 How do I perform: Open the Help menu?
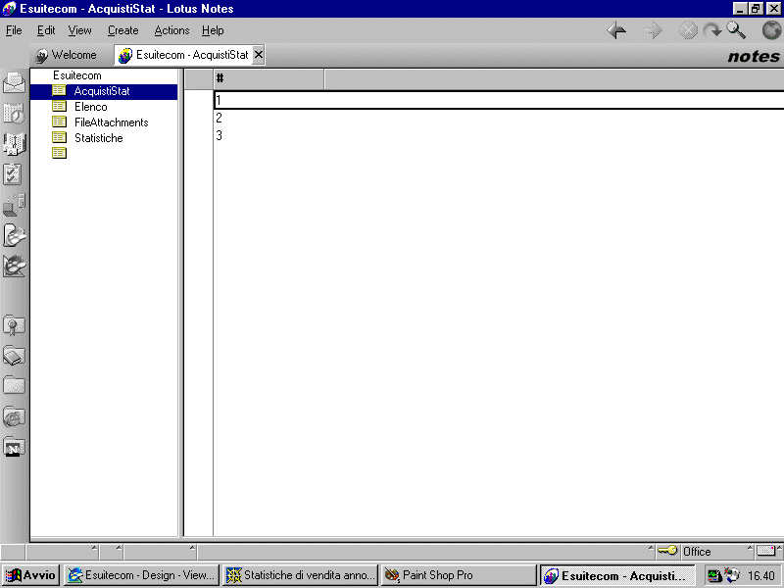pyautogui.click(x=213, y=31)
